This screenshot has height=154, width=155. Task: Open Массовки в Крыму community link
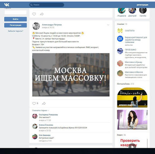133,62
